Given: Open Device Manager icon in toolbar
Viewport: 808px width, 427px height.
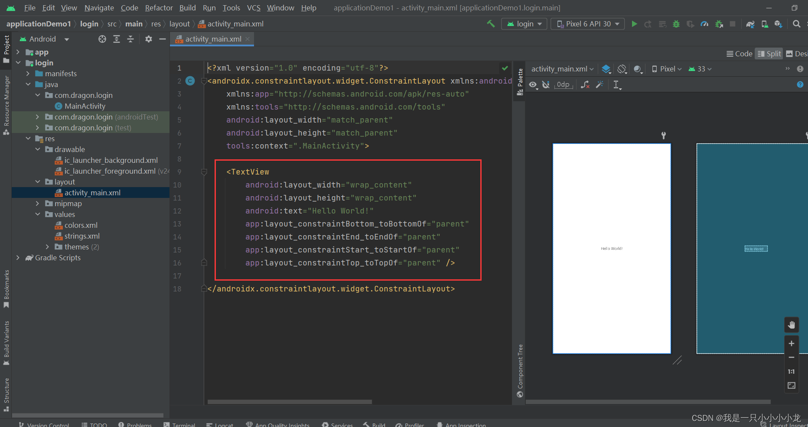Looking at the screenshot, I should coord(765,24).
